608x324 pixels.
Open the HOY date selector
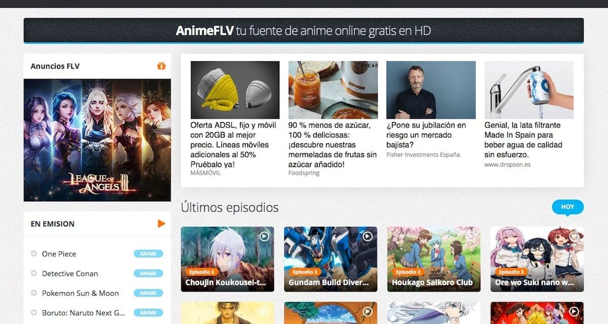point(567,207)
